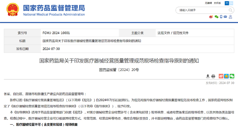Image resolution: width=238 pixels, height=127 pixels.
Task: Click the 发布日期 label cell
Action: click(22, 49)
